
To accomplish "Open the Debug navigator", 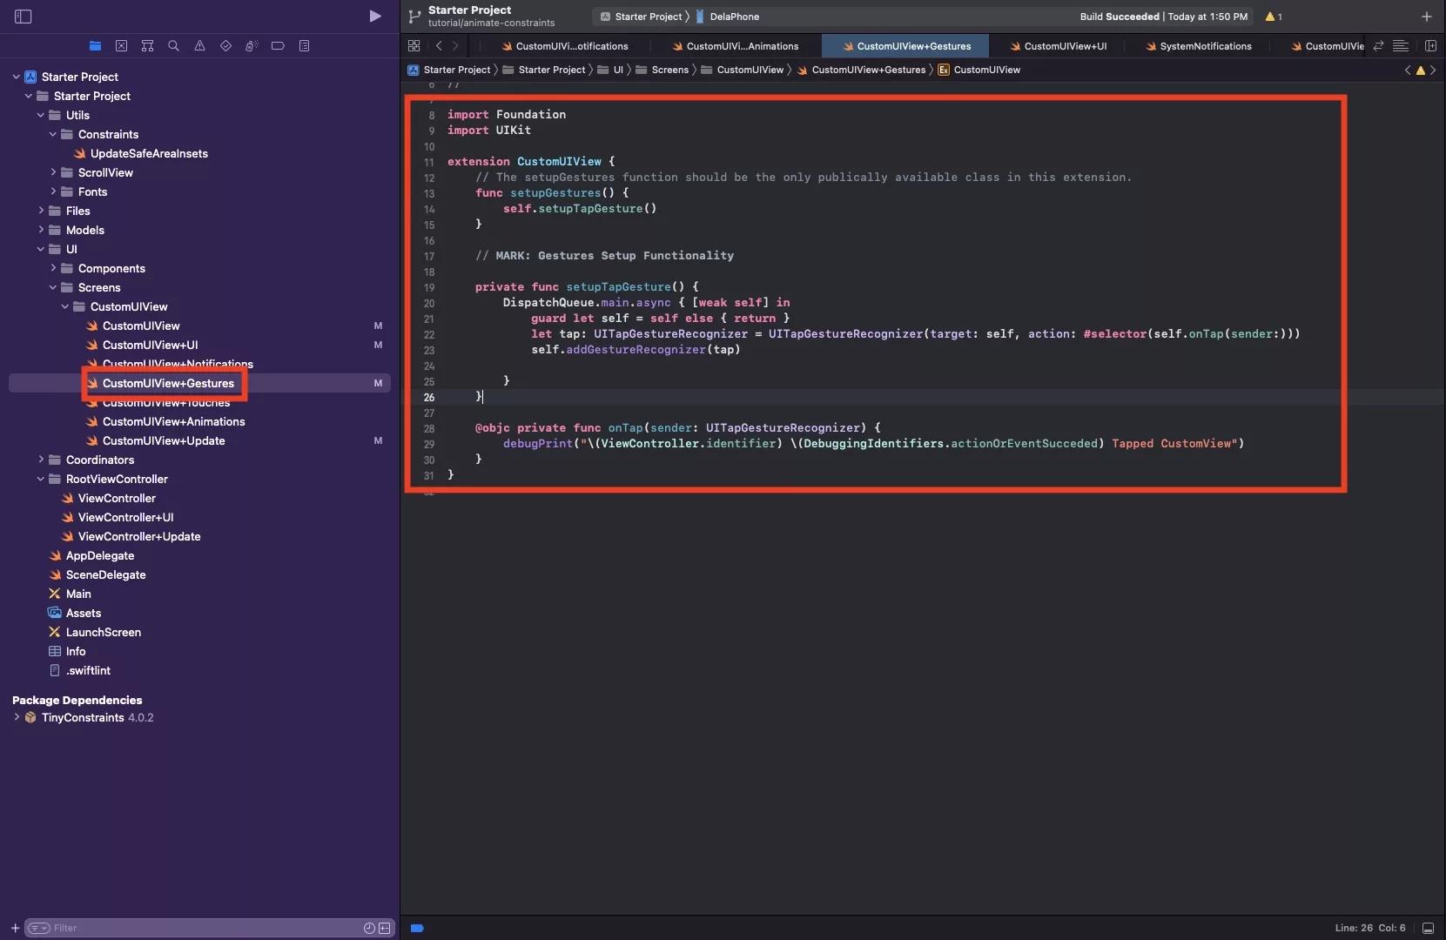I will coord(252,46).
